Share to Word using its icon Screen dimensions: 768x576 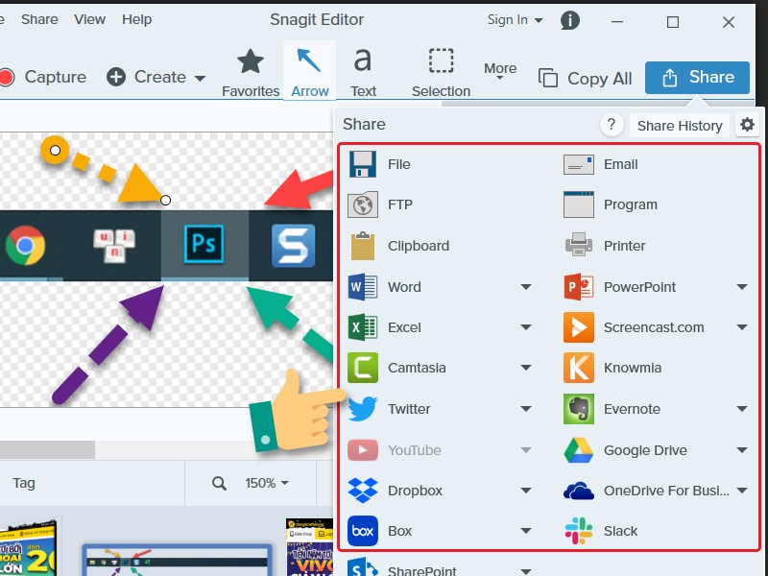pyautogui.click(x=363, y=286)
